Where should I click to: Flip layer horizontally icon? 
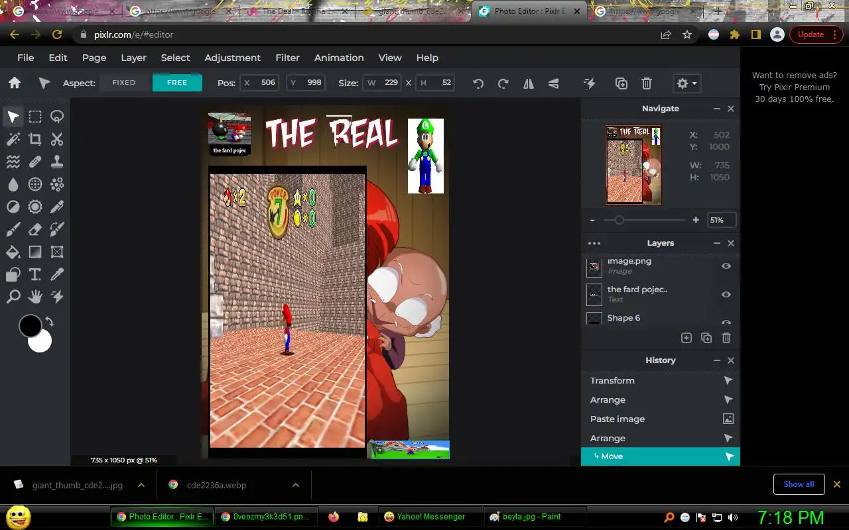click(529, 83)
